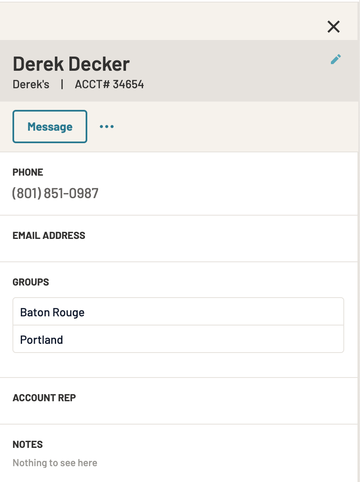360x482 pixels.
Task: Click the vertical divider beside Derek's
Action: (62, 84)
